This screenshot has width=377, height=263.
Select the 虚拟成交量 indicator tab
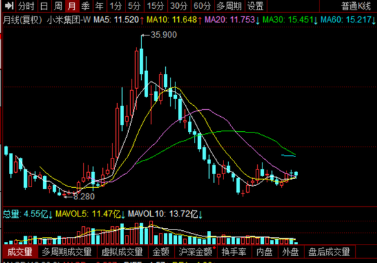(122, 252)
